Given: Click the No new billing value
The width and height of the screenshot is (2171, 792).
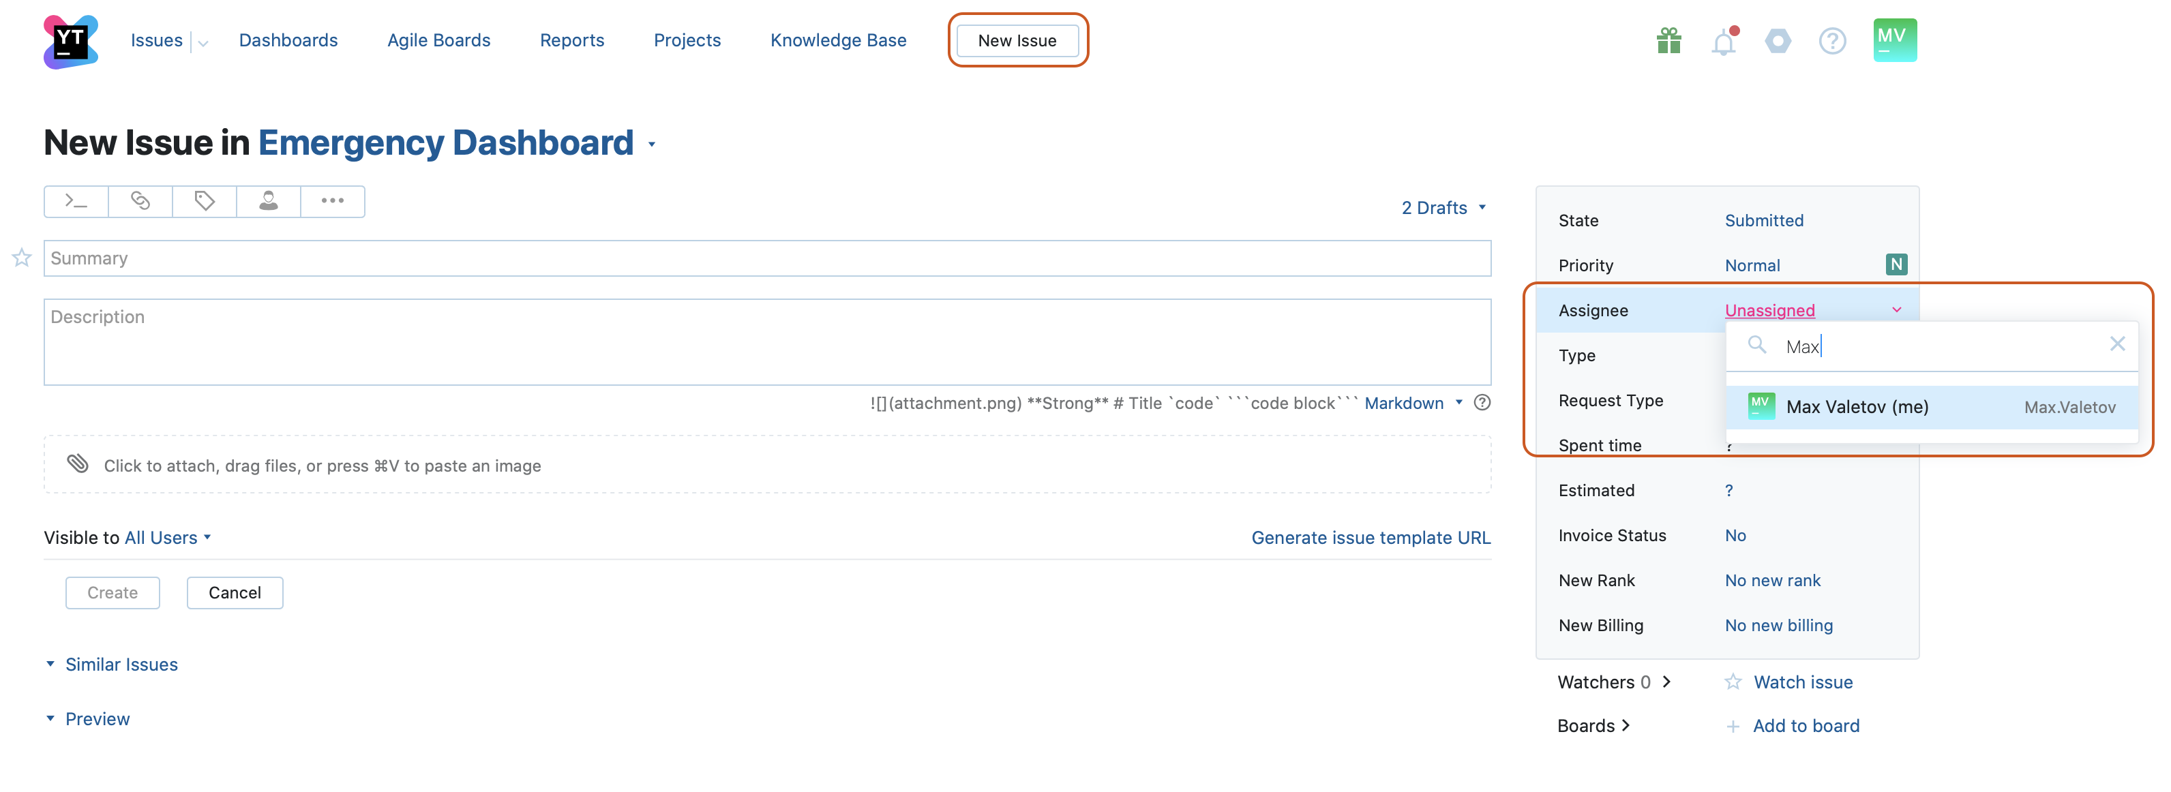Looking at the screenshot, I should [1779, 625].
